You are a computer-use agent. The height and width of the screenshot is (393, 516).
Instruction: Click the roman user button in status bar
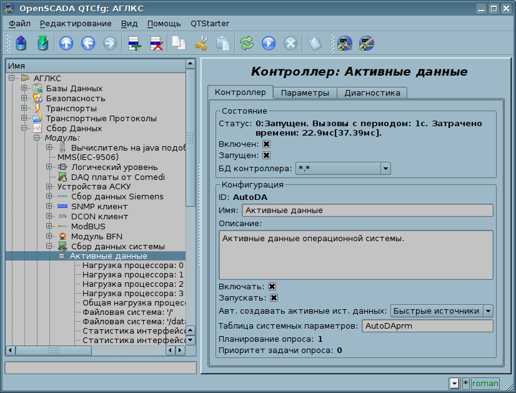click(x=485, y=383)
